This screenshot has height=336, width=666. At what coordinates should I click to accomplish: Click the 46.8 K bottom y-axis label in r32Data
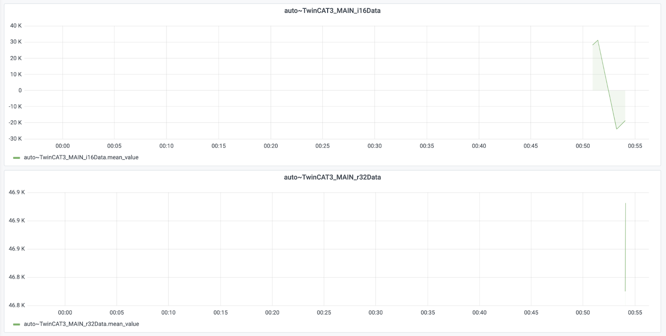click(x=17, y=305)
